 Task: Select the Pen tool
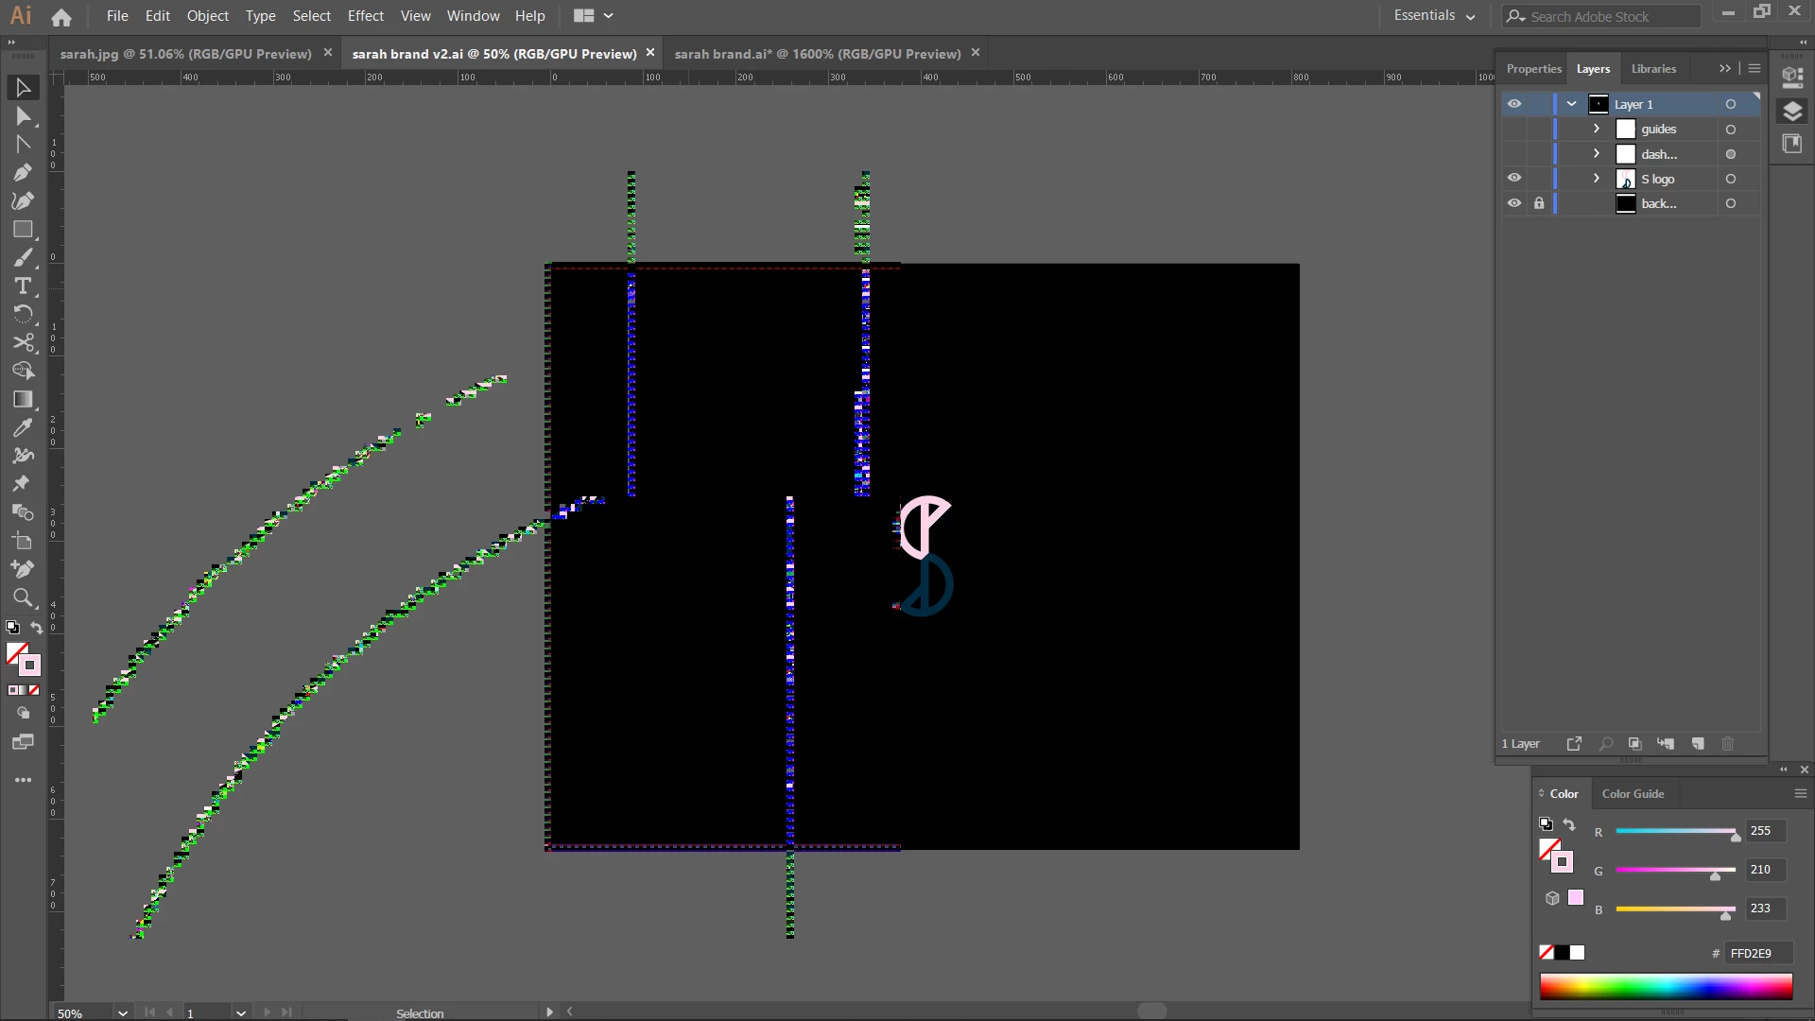(x=23, y=173)
